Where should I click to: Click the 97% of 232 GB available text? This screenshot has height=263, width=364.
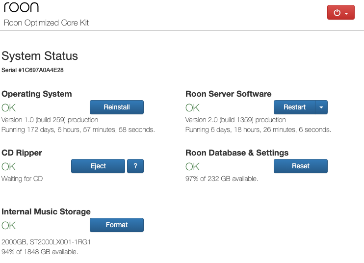click(x=221, y=179)
